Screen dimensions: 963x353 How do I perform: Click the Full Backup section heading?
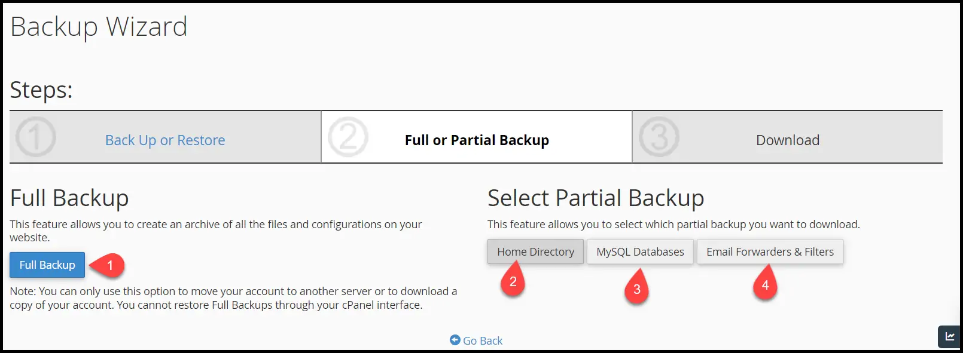[69, 198]
